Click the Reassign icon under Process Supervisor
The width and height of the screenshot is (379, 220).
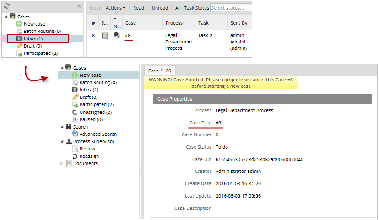[x=75, y=156]
